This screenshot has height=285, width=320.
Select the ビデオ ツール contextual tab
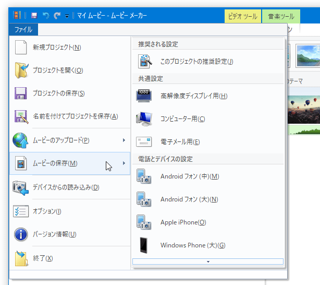[243, 16]
